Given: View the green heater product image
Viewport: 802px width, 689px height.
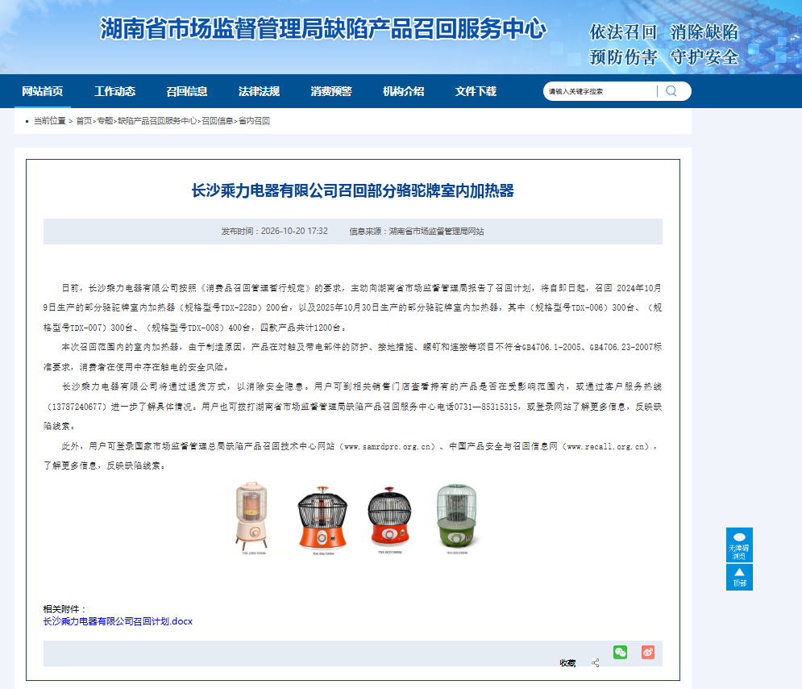Looking at the screenshot, I should tap(457, 518).
